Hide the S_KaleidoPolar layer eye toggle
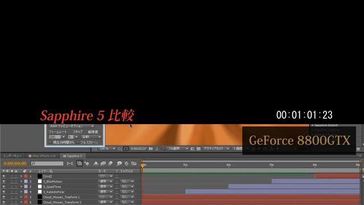The image size is (364, 205). click(4, 192)
